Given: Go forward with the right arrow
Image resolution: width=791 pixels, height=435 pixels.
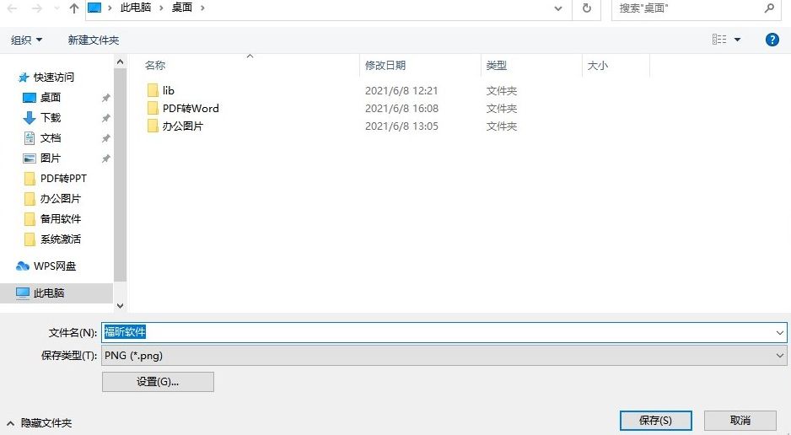Looking at the screenshot, I should (x=36, y=8).
